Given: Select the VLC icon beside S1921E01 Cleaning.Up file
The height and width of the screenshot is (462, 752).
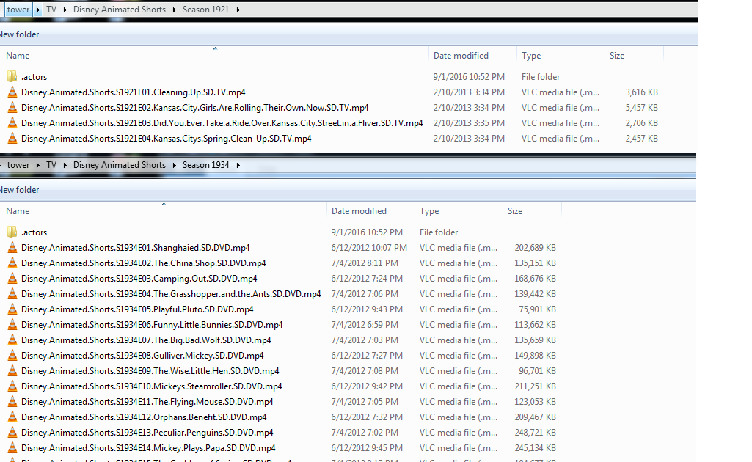Looking at the screenshot, I should coord(12,92).
